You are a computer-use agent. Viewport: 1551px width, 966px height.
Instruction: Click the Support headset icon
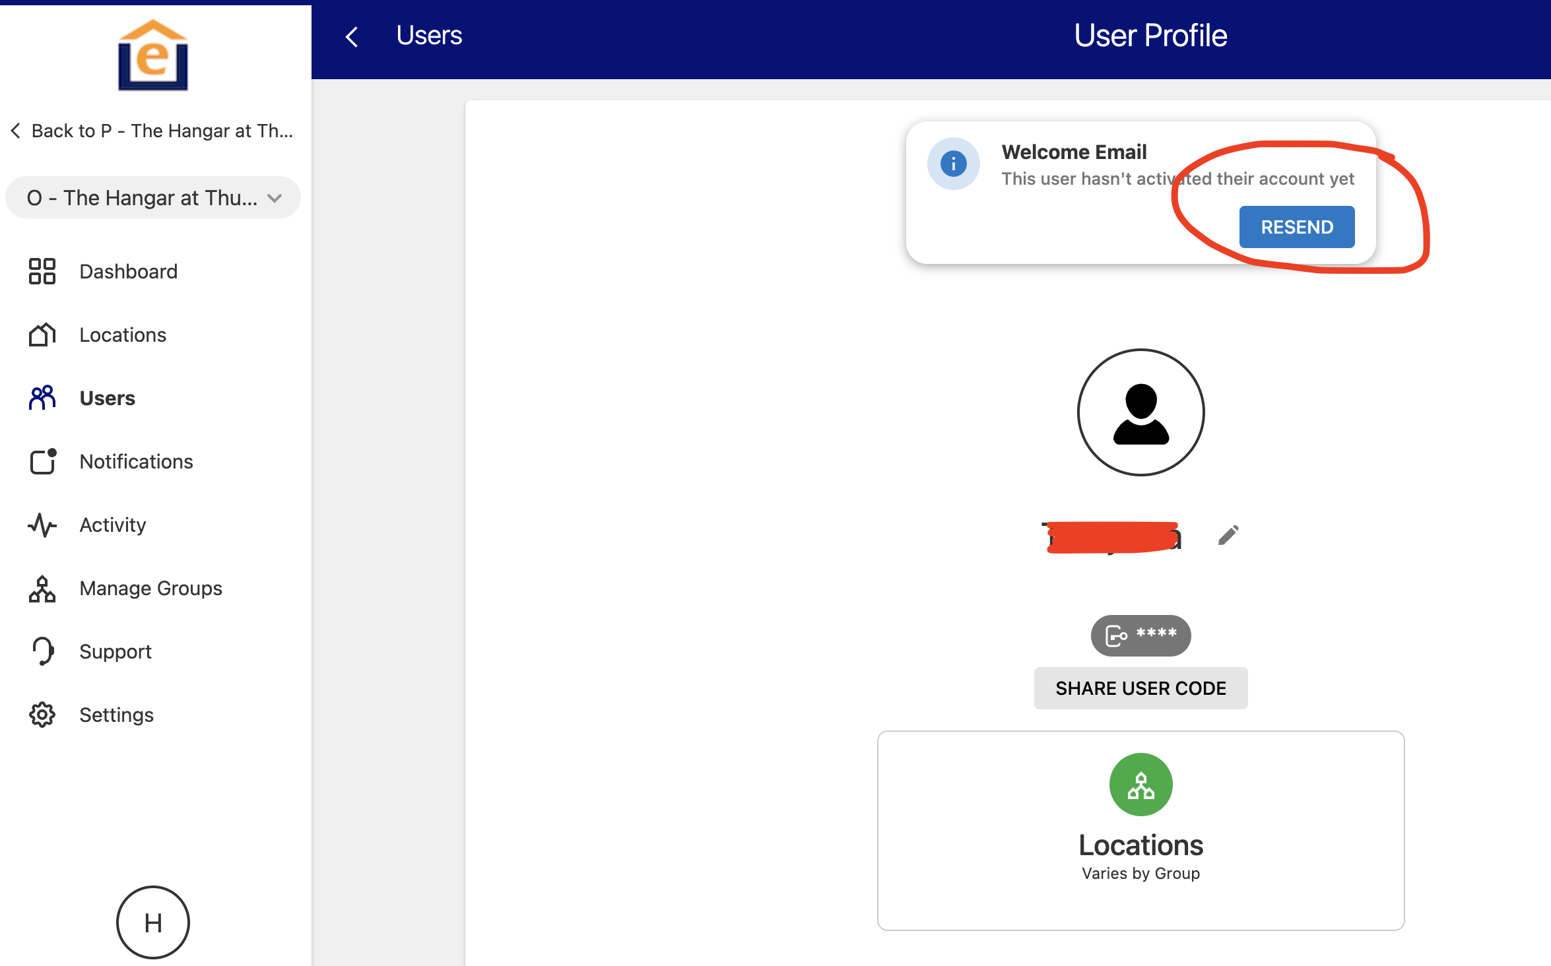click(x=43, y=651)
